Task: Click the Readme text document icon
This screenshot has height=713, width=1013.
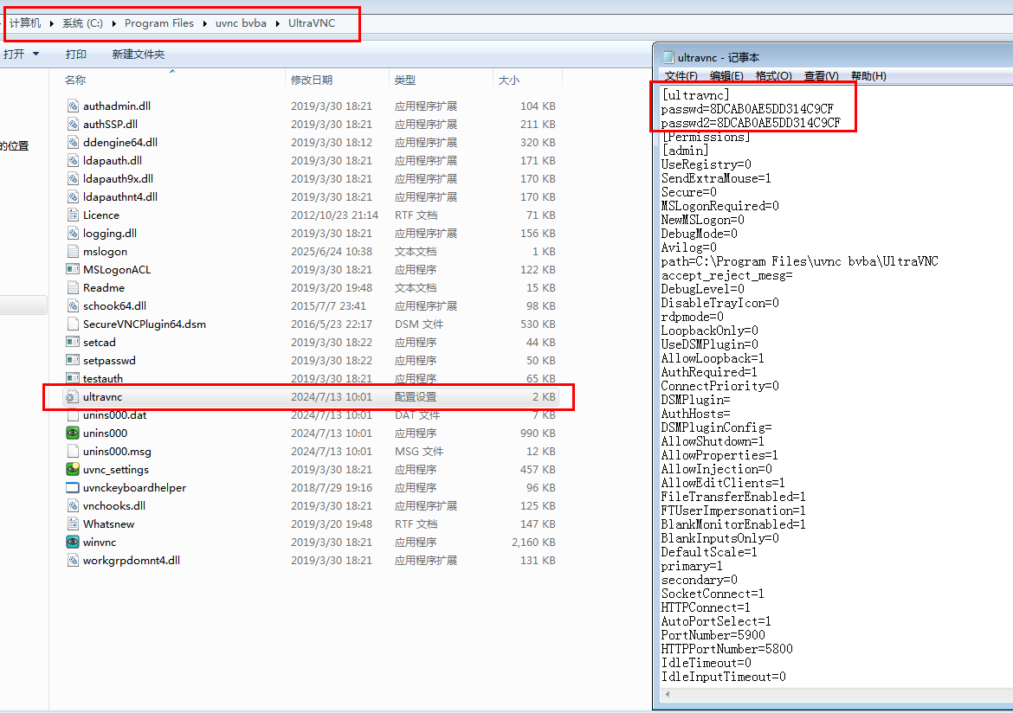Action: click(73, 287)
